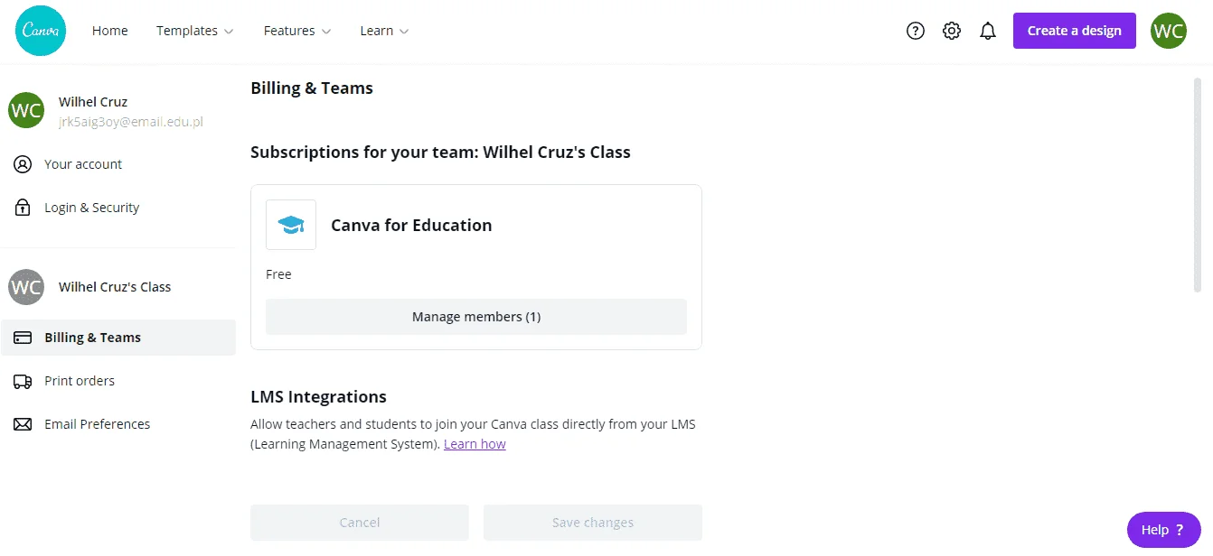The image size is (1213, 556).
Task: Follow the Learn how link
Action: tap(475, 444)
